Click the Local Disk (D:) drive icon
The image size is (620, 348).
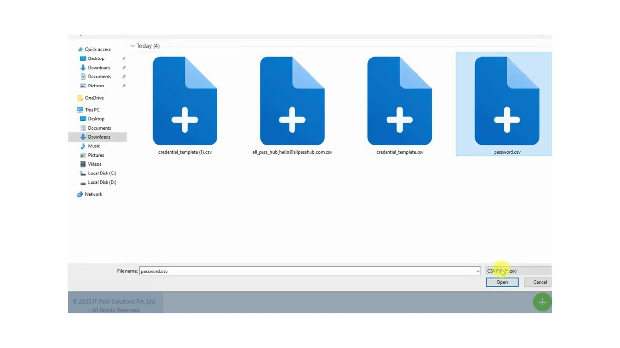point(83,182)
